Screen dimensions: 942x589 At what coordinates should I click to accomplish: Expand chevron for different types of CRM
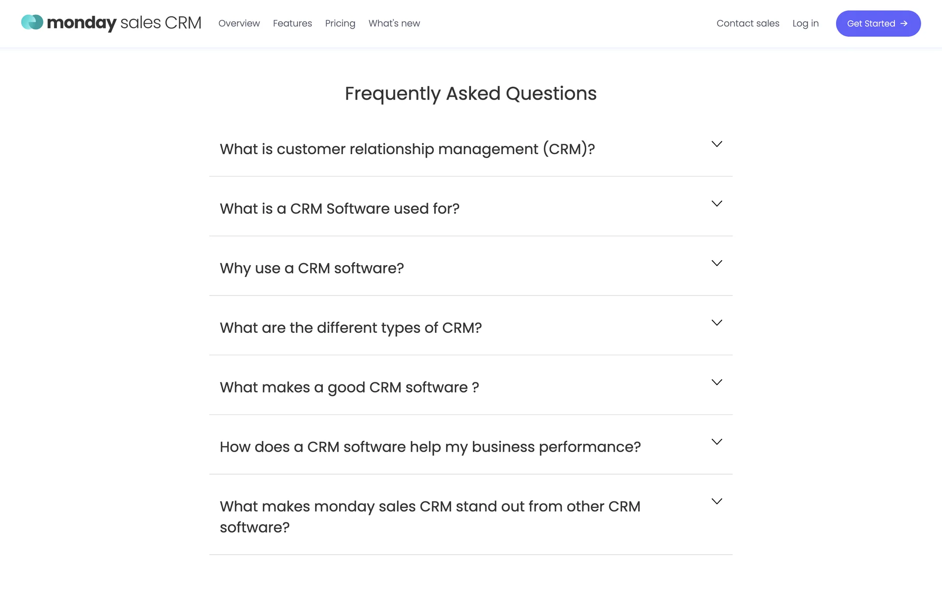pos(716,322)
